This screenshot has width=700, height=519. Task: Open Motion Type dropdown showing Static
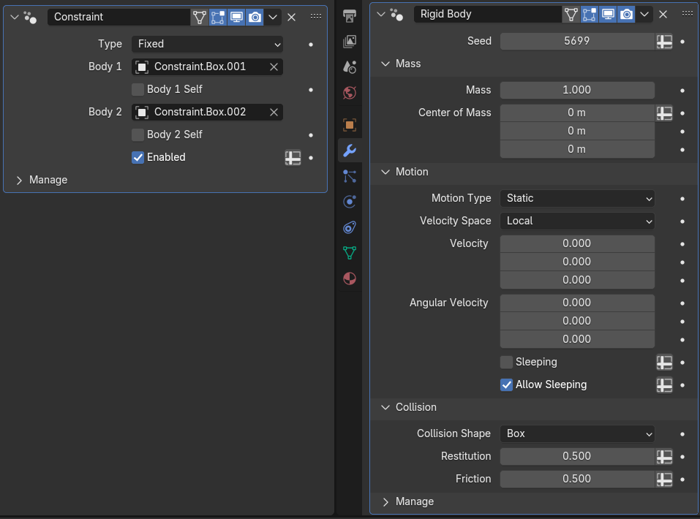point(577,199)
